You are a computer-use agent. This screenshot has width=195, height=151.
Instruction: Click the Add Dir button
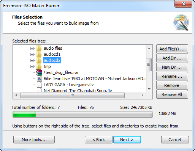coord(172,58)
